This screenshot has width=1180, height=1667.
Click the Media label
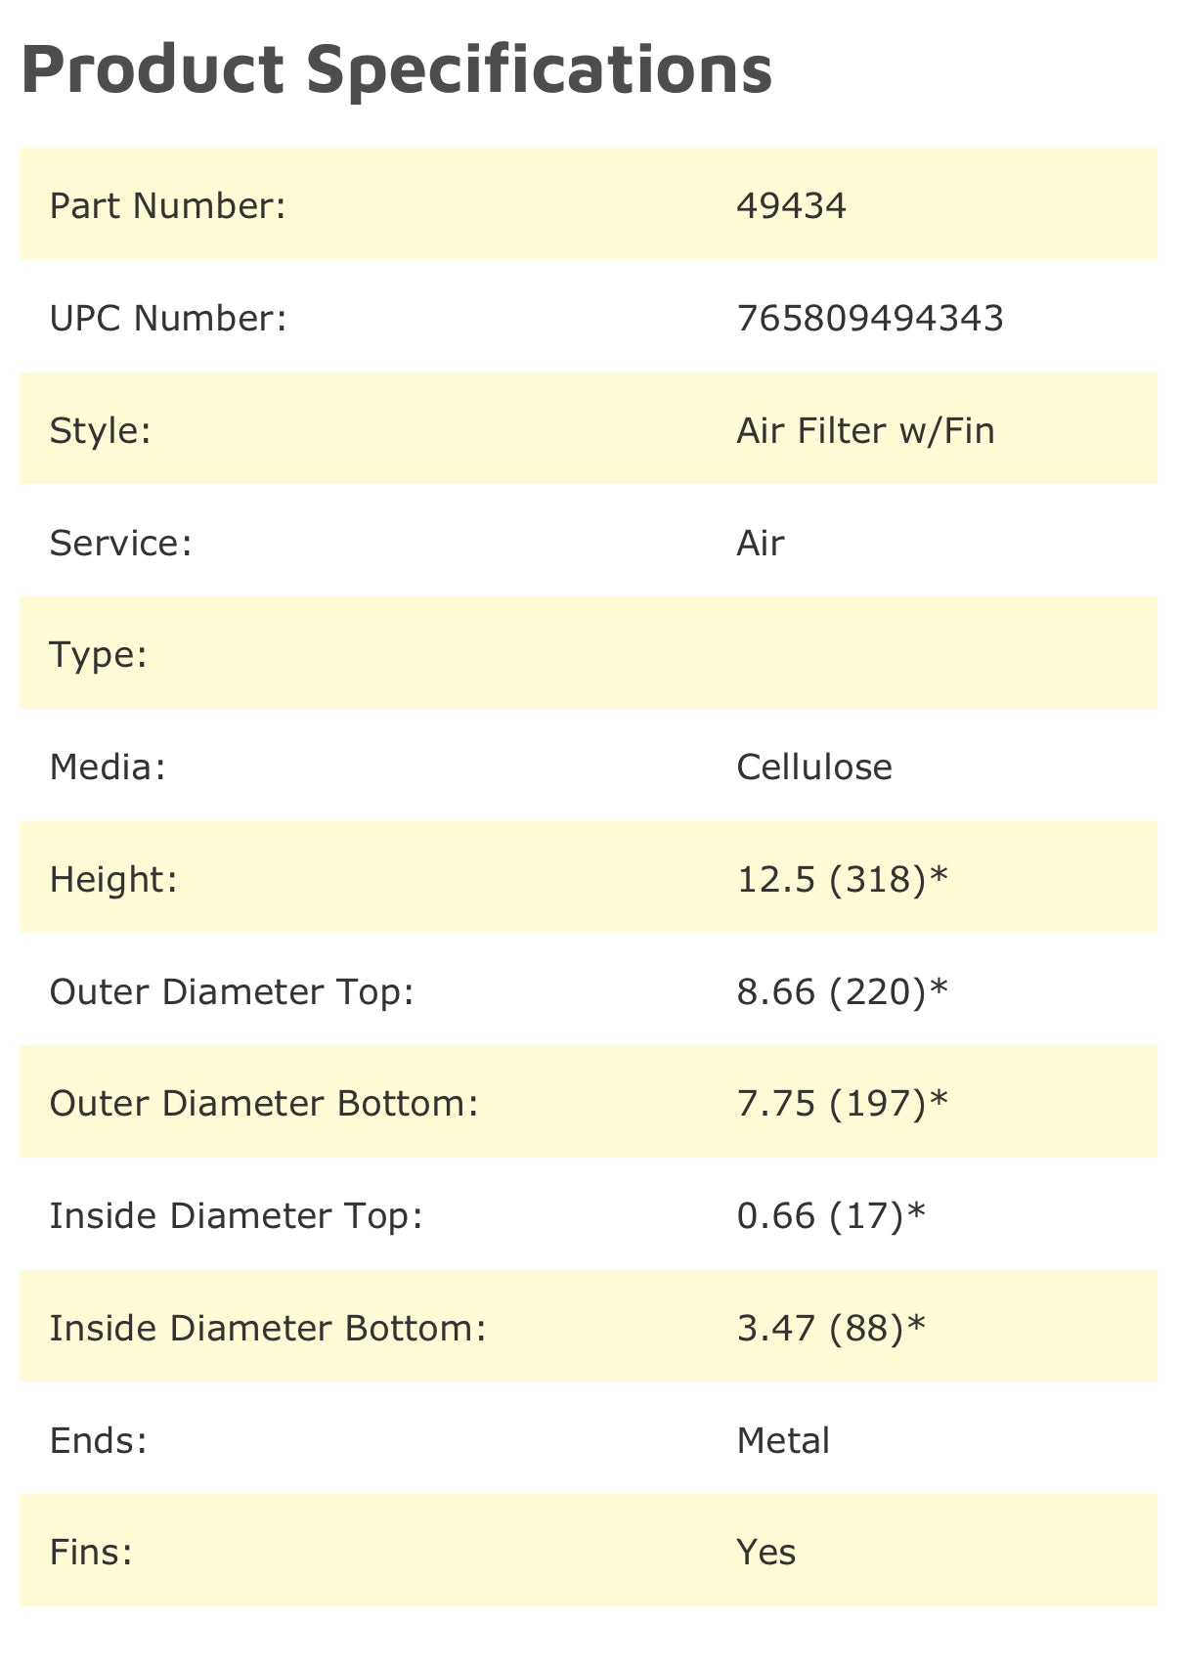[108, 768]
